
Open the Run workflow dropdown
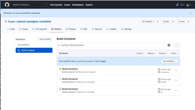169,61
